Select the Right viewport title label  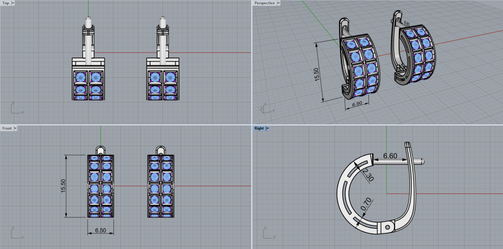259,128
